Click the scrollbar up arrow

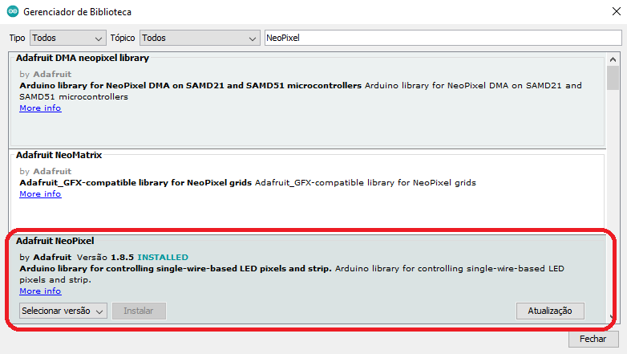[x=613, y=59]
